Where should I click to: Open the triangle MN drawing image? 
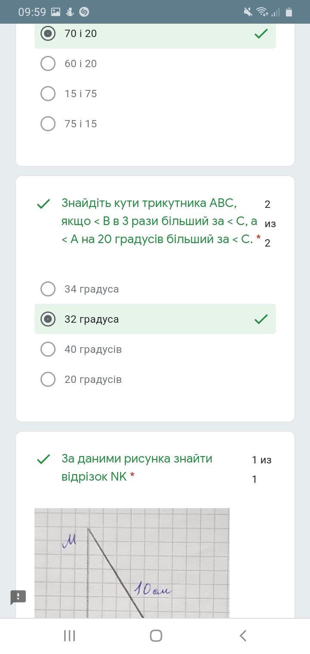point(132,563)
